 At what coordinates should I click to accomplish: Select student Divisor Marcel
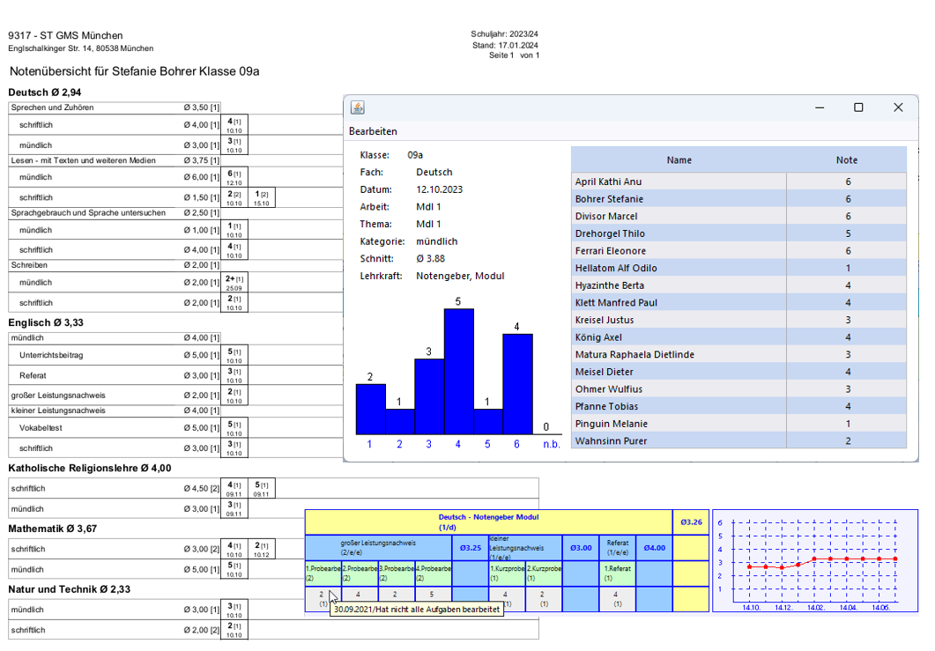[x=738, y=217]
